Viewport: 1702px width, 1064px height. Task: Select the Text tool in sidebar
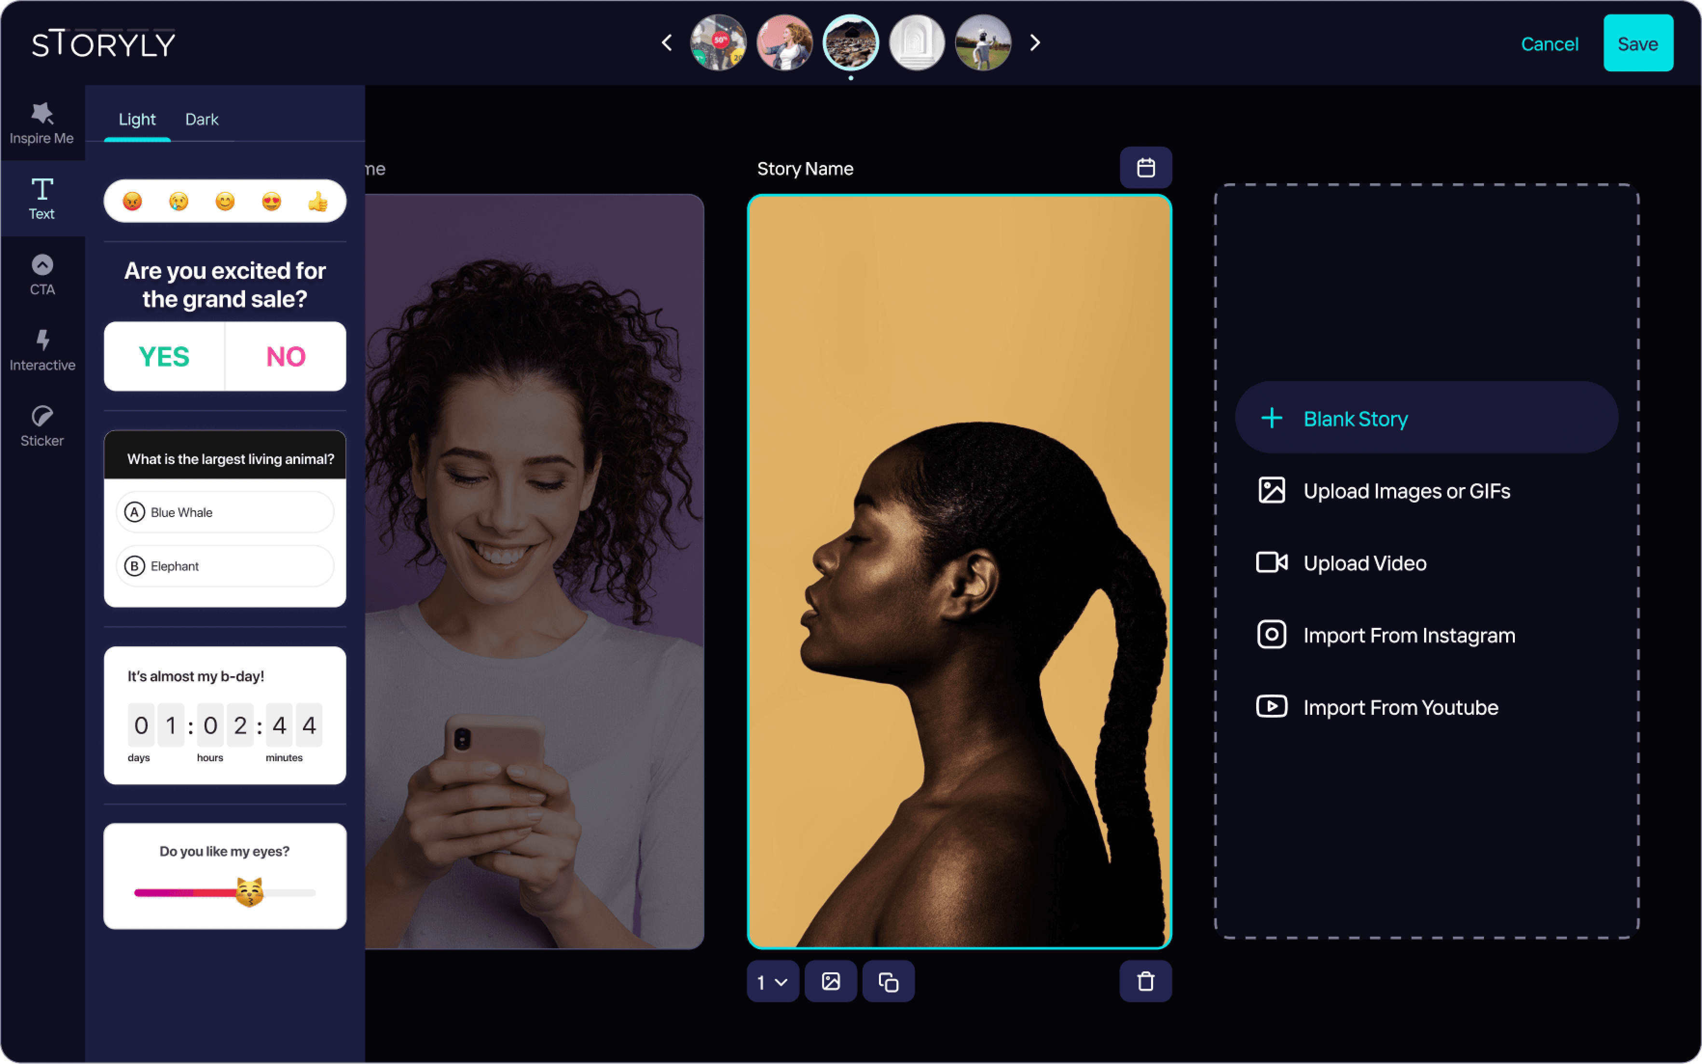click(x=41, y=198)
